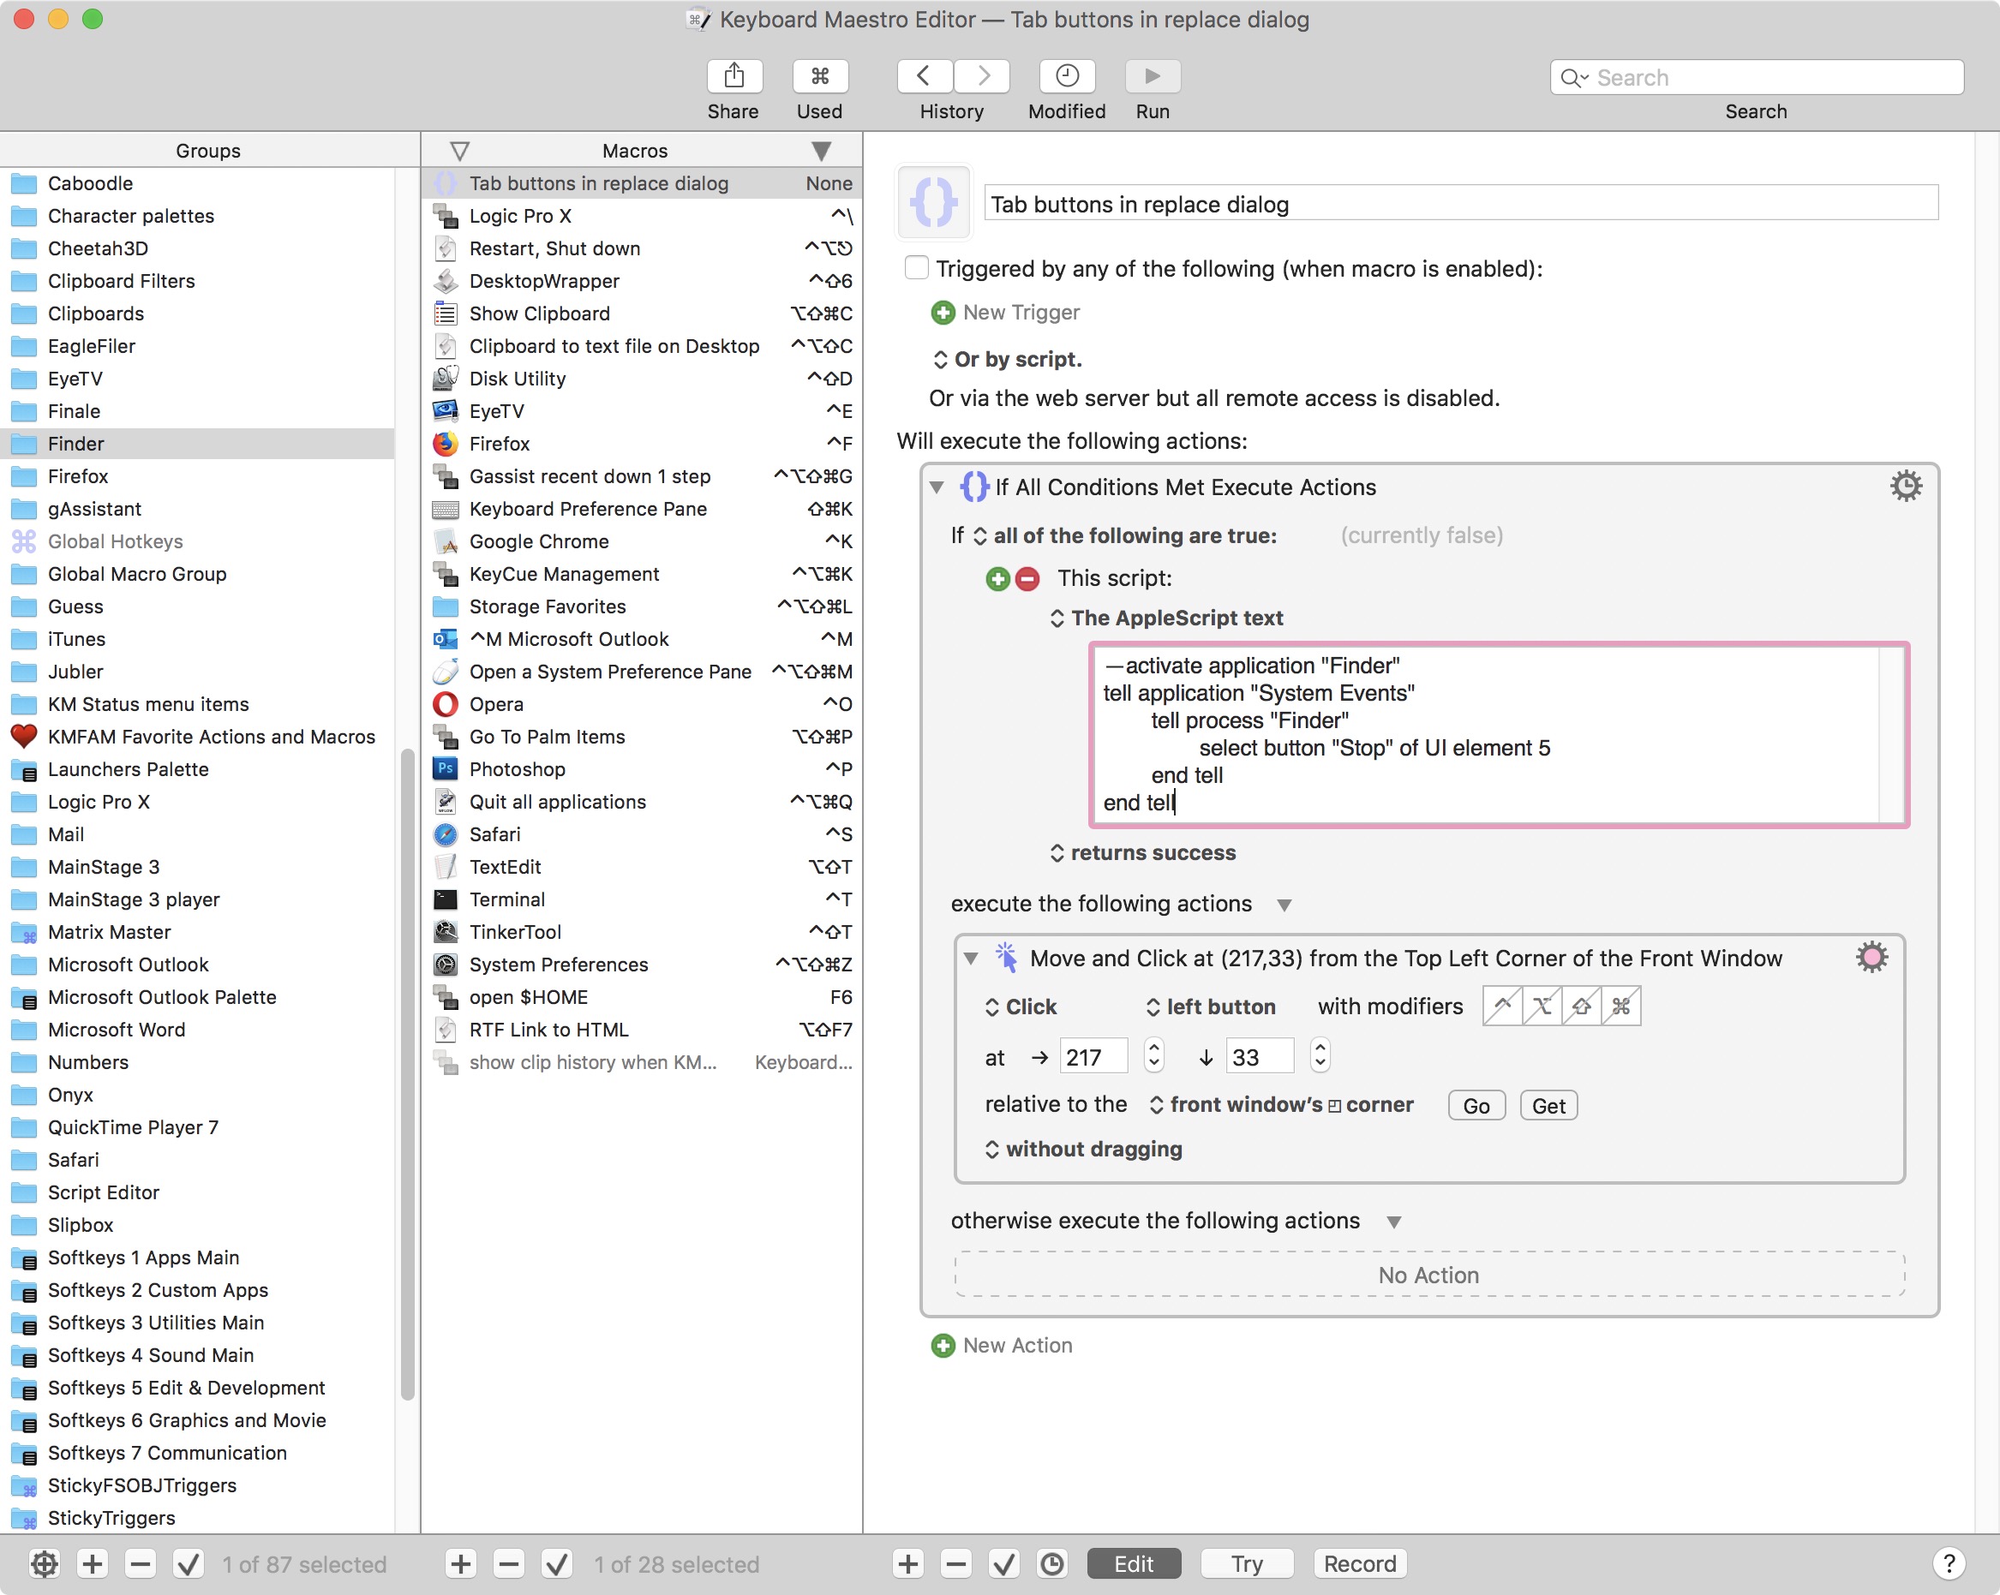Viewport: 2000px width, 1595px height.
Task: Remove the script condition with the red minus
Action: pos(1027,579)
